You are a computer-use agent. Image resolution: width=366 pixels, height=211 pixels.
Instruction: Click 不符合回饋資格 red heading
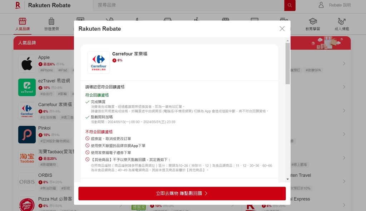[99, 132]
